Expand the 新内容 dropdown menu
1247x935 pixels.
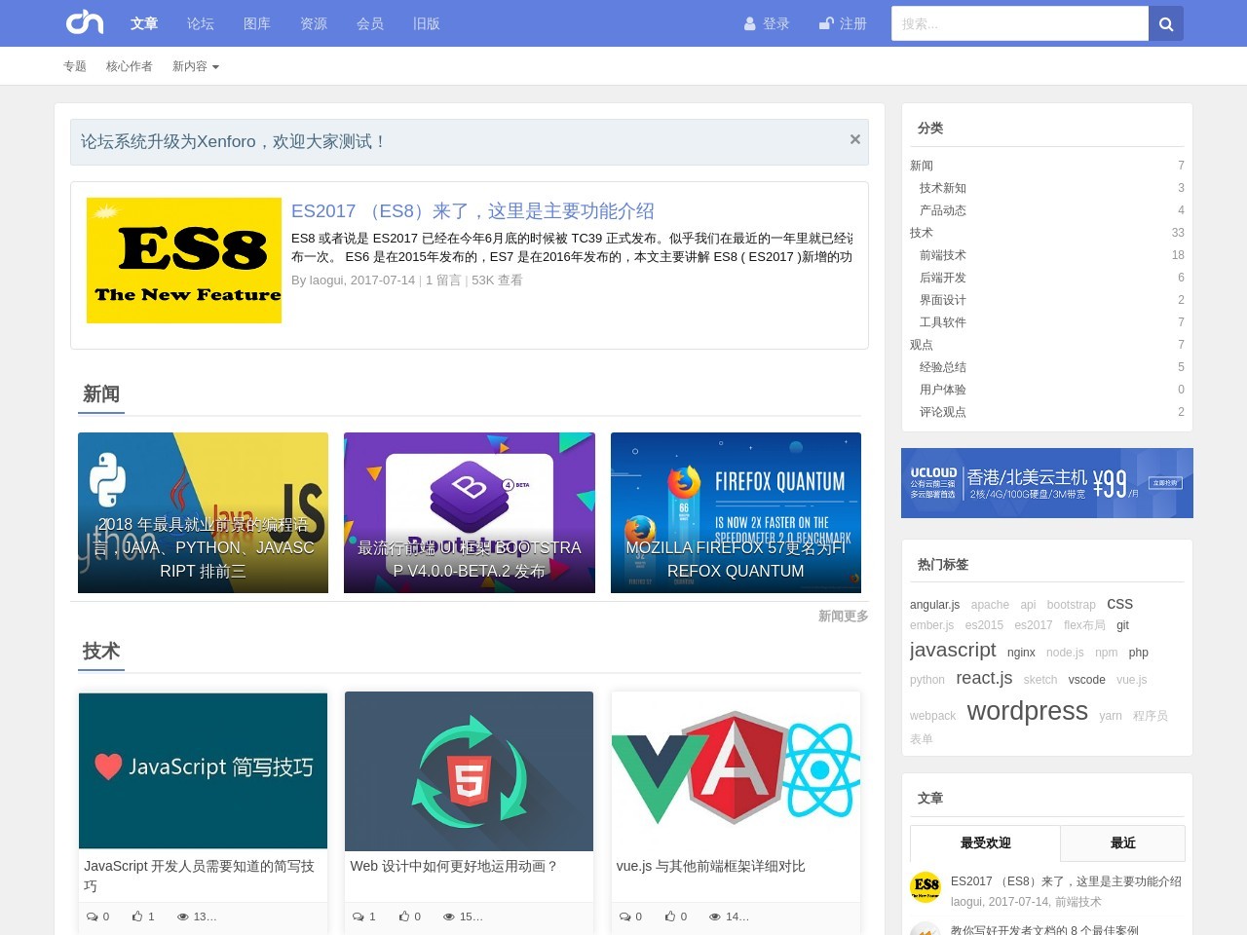(195, 66)
